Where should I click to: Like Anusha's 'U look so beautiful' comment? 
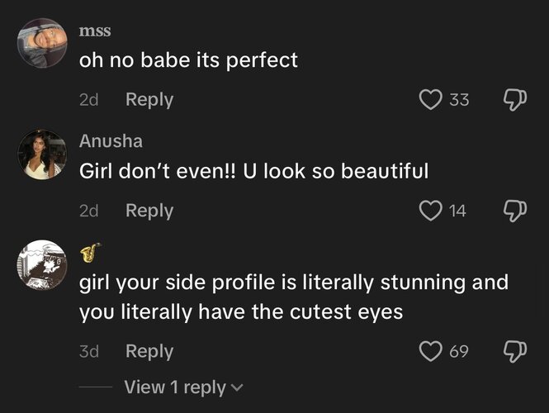(x=430, y=211)
